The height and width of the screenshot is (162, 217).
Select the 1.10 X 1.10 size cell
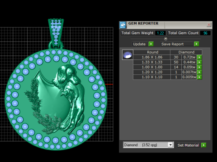152,77
